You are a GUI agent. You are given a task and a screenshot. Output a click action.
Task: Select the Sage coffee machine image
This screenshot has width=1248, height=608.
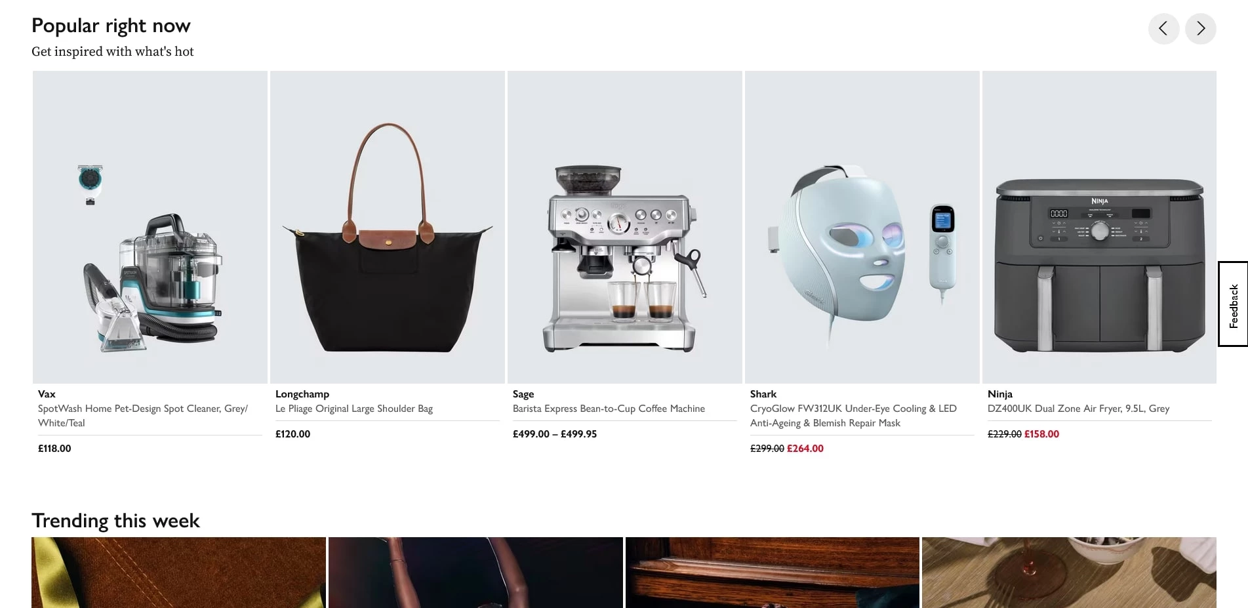(x=625, y=227)
